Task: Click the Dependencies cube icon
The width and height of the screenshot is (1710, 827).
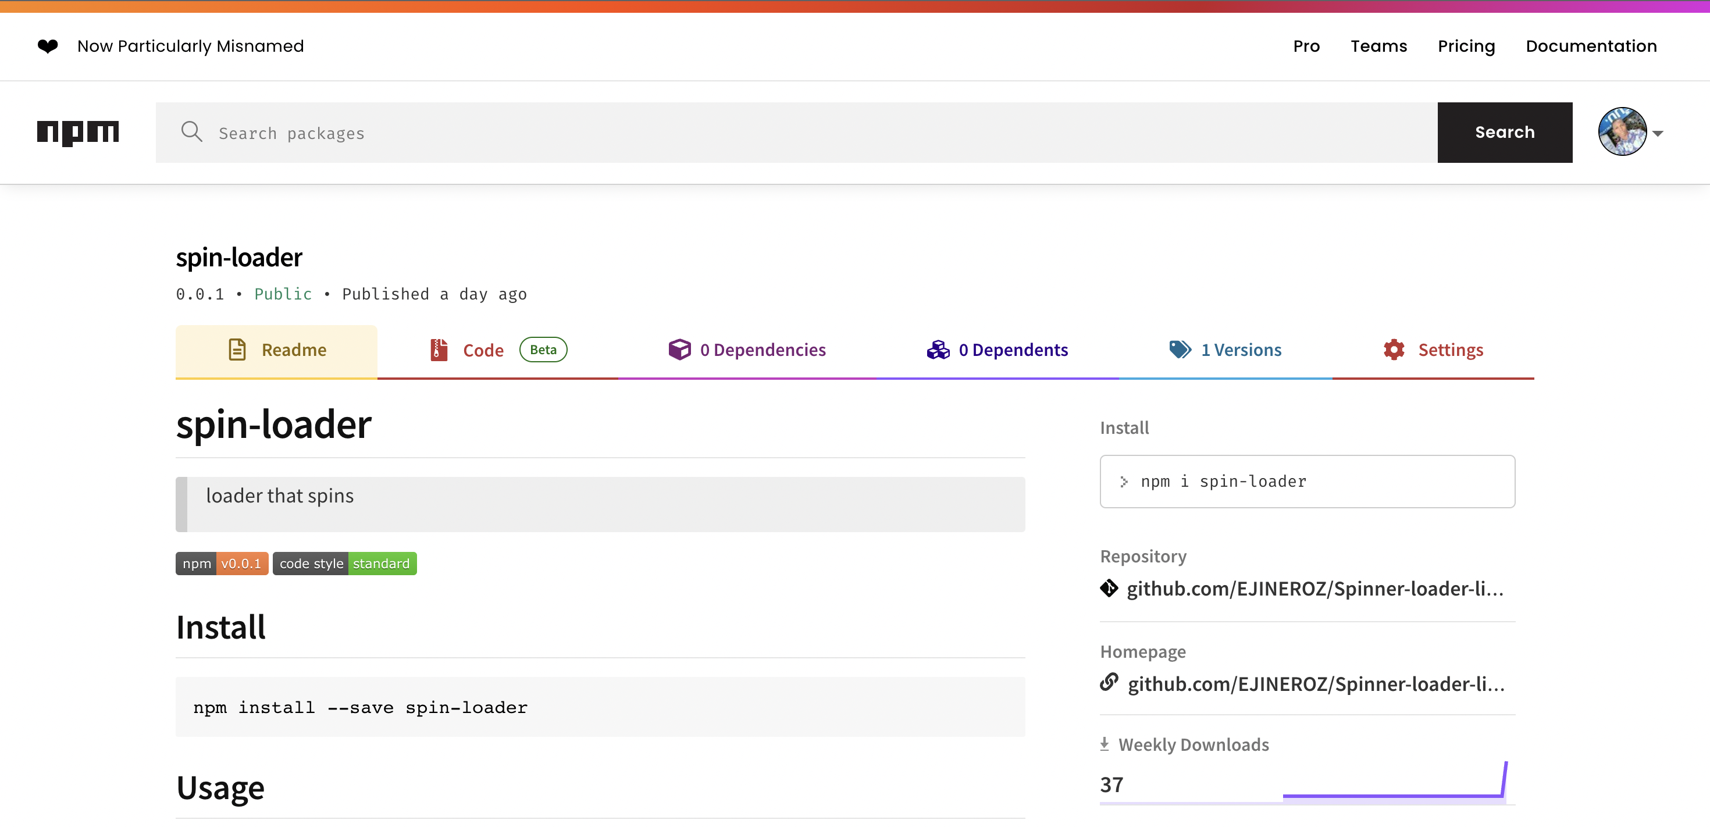Action: 679,349
